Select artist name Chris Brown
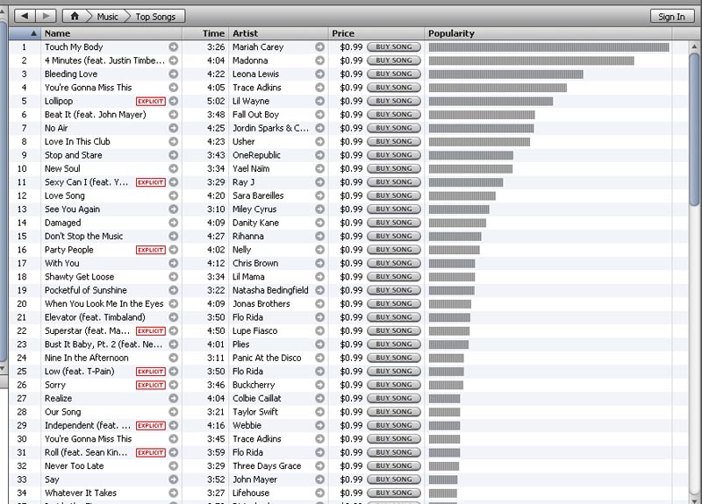Image resolution: width=702 pixels, height=504 pixels. coord(255,263)
